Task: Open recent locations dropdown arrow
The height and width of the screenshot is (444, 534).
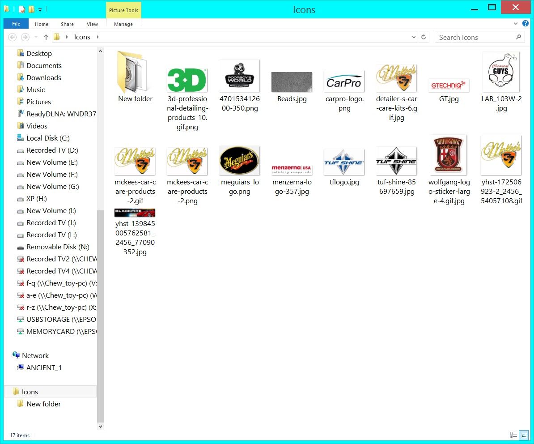Action: pyautogui.click(x=36, y=37)
